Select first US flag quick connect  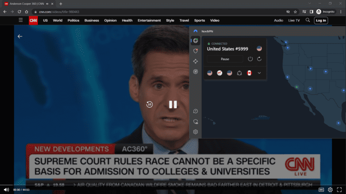pyautogui.click(x=209, y=73)
